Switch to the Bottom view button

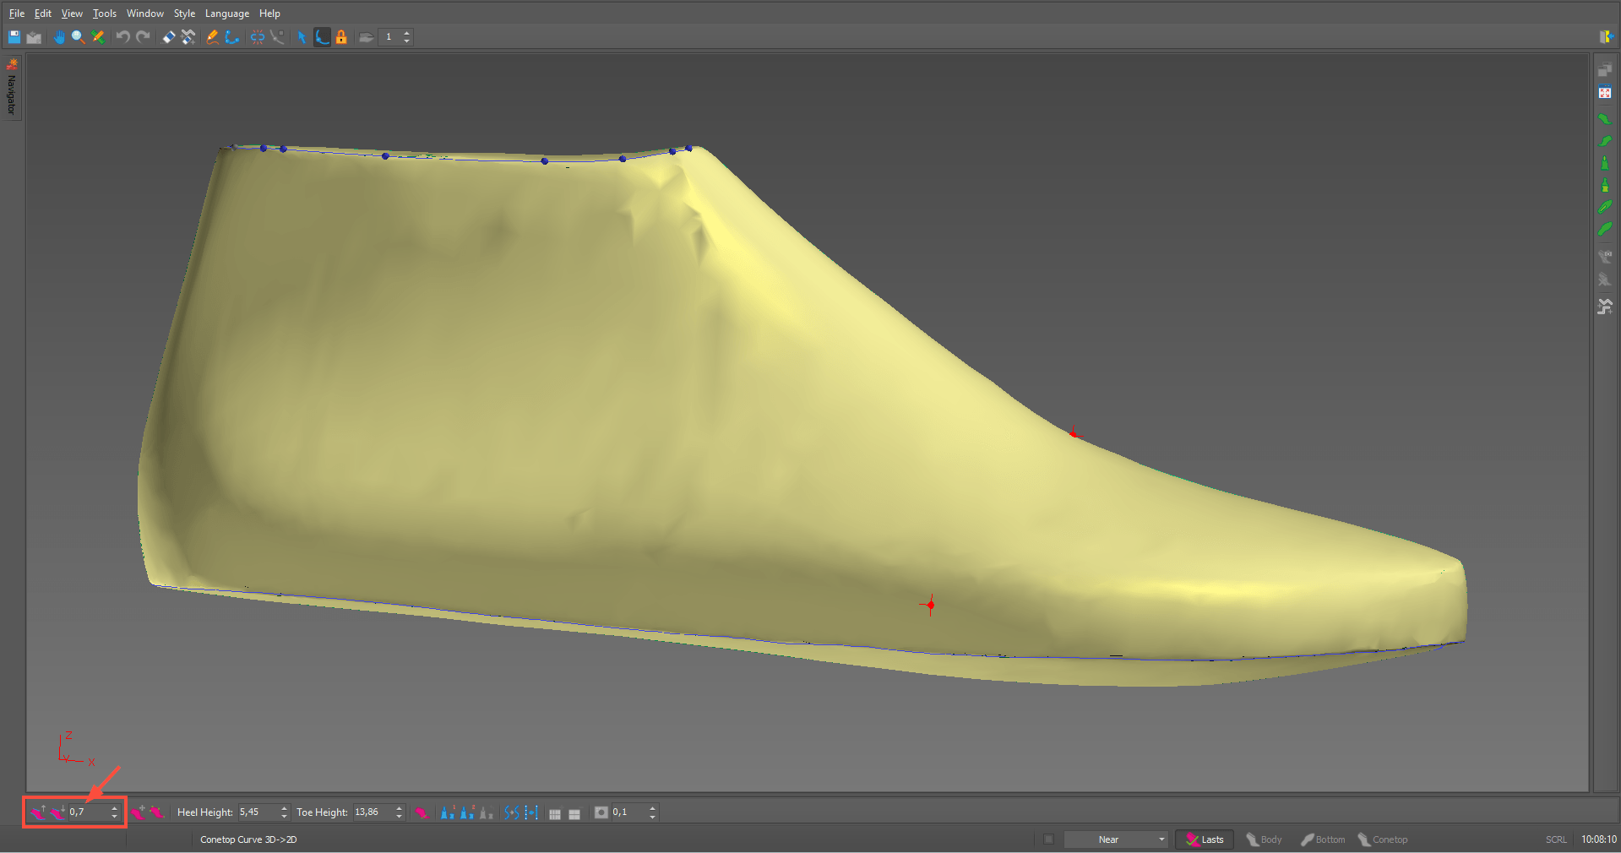[1323, 839]
